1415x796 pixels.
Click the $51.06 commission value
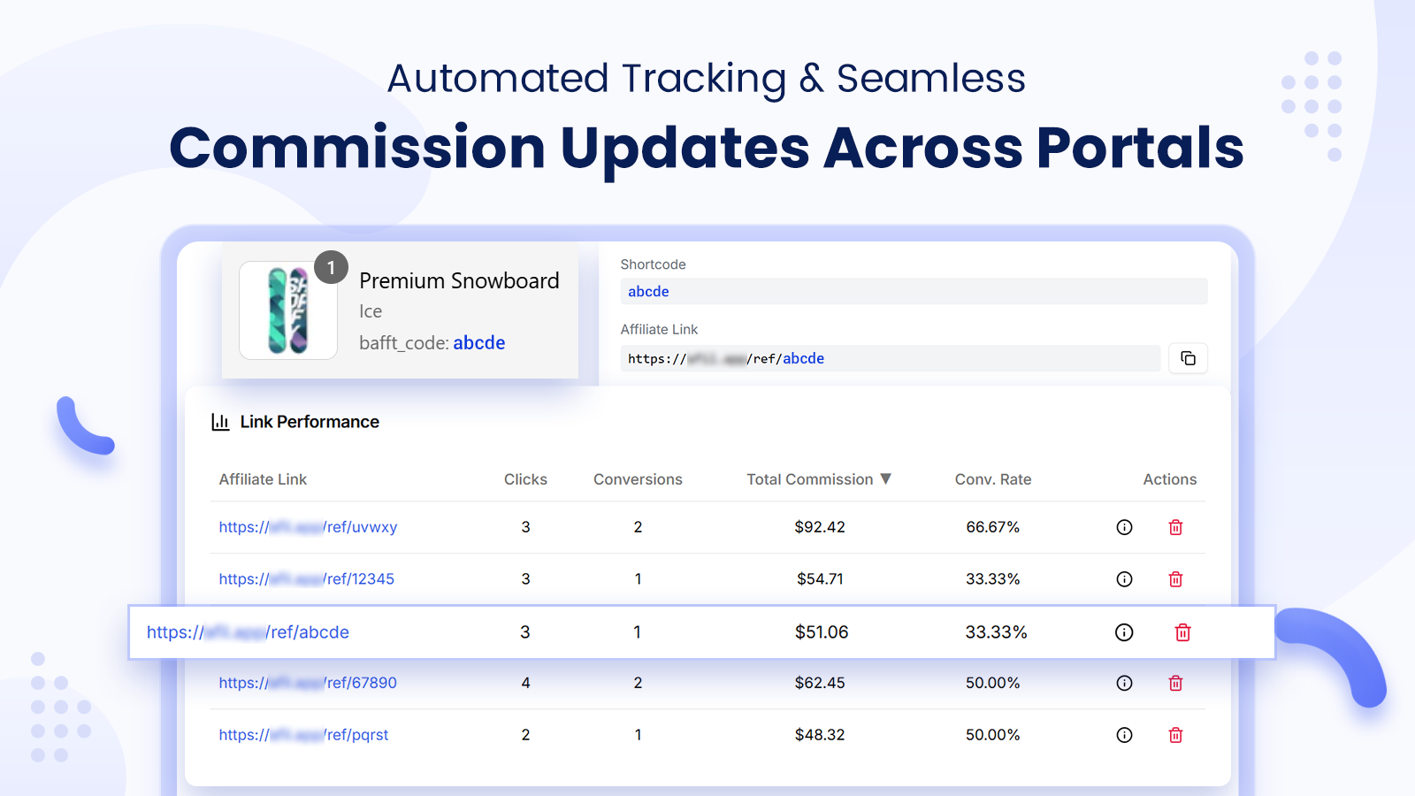pyautogui.click(x=822, y=632)
